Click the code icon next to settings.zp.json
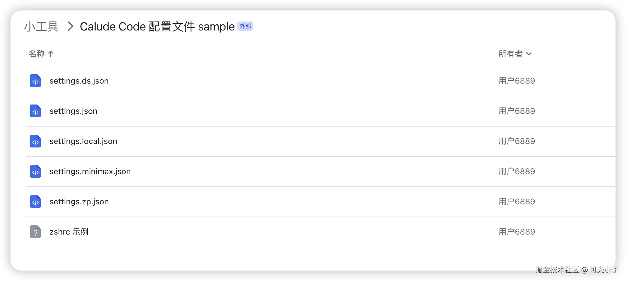The height and width of the screenshot is (281, 626). [35, 201]
